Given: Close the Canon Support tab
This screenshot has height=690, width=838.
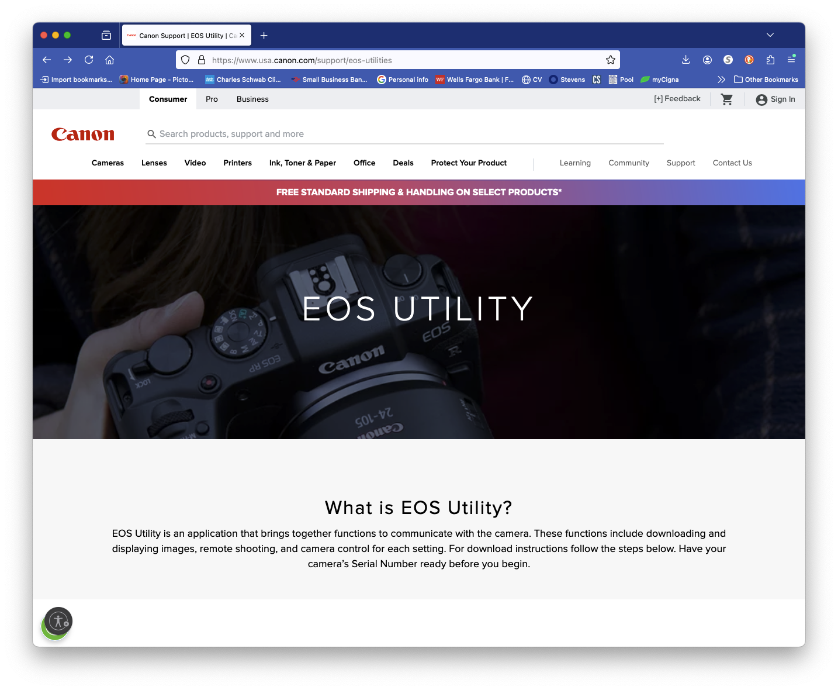Looking at the screenshot, I should (242, 35).
